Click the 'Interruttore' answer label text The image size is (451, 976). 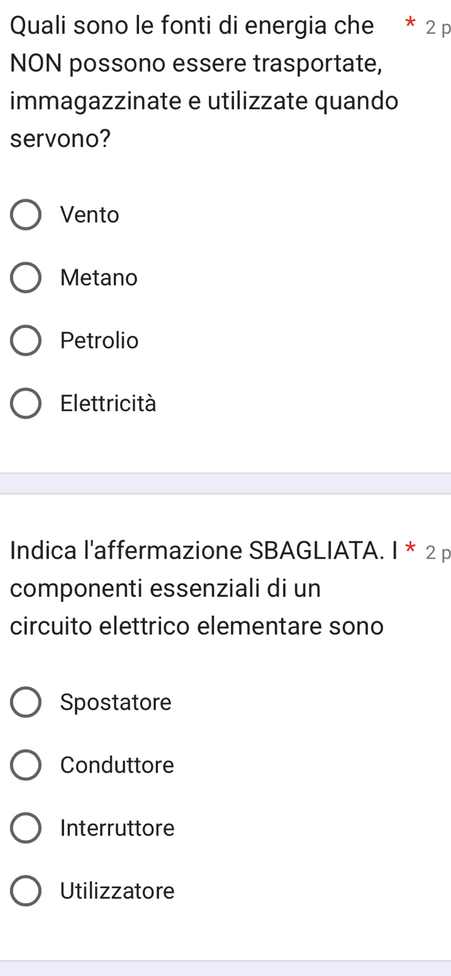click(x=118, y=828)
